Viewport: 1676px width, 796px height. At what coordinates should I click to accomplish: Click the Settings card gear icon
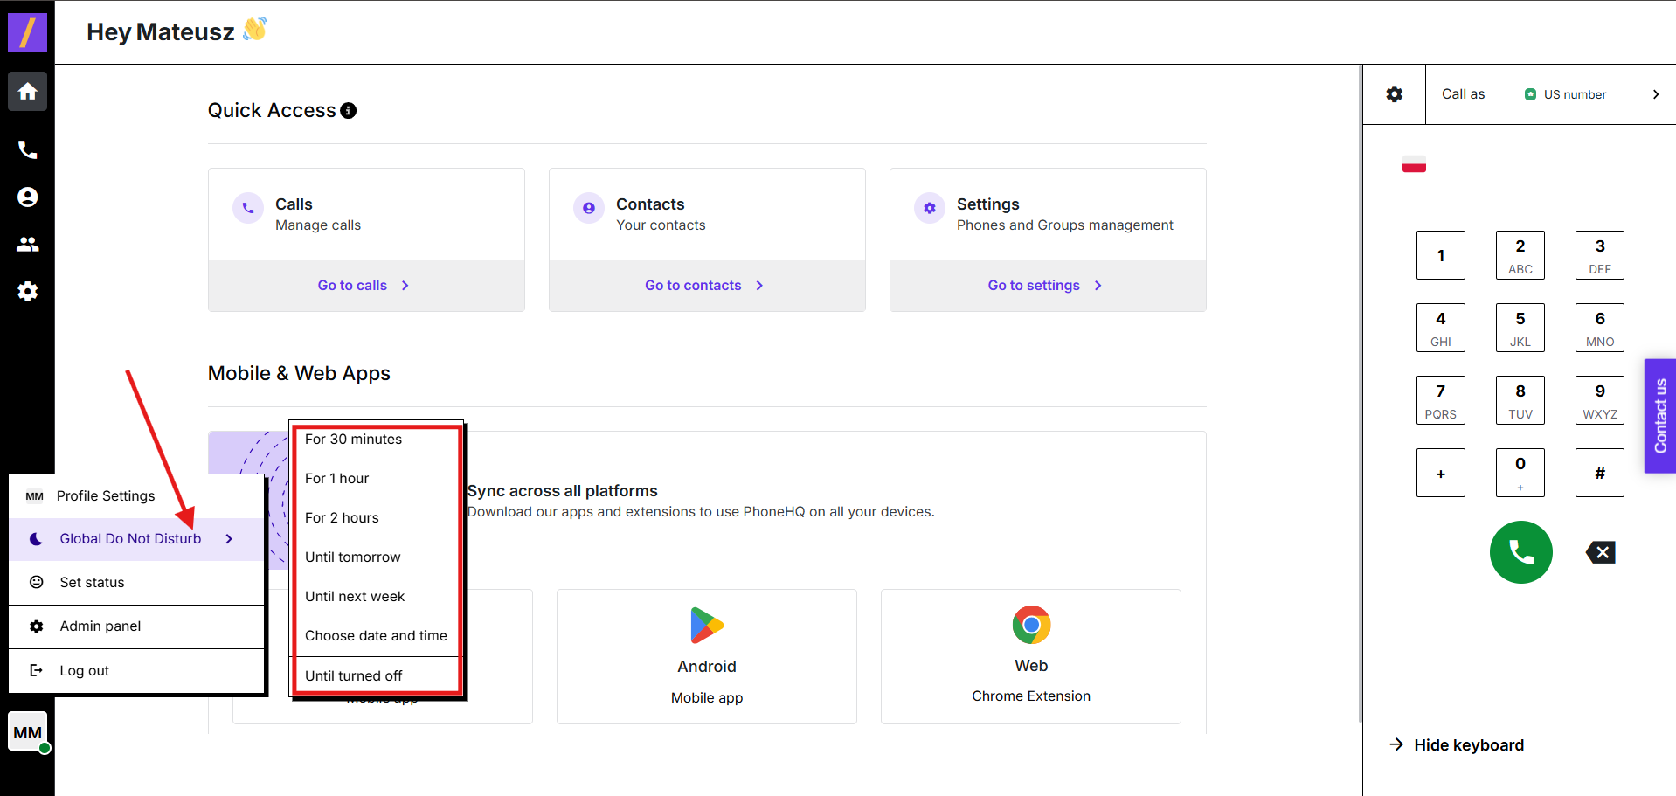coord(930,208)
